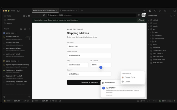Show the file explorer panel icon
The height and width of the screenshot is (110, 177).
pos(150,11)
